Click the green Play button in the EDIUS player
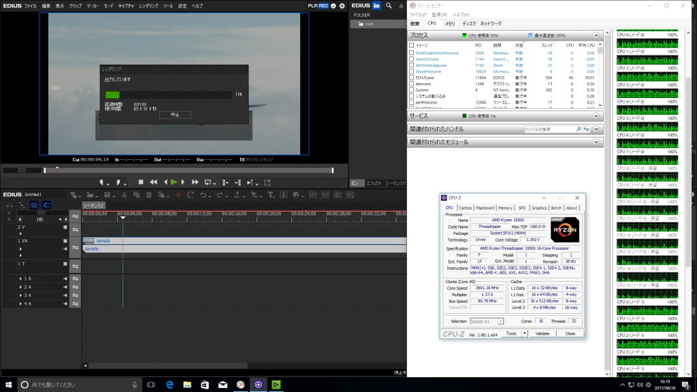 pyautogui.click(x=174, y=182)
